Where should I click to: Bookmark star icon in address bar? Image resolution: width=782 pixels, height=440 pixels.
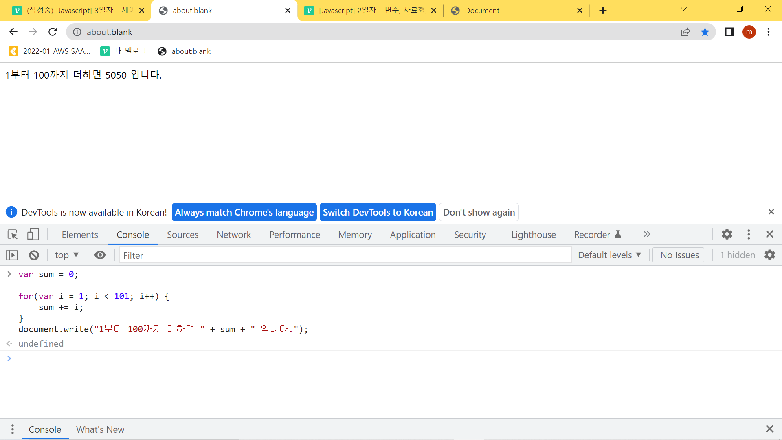[x=705, y=32]
